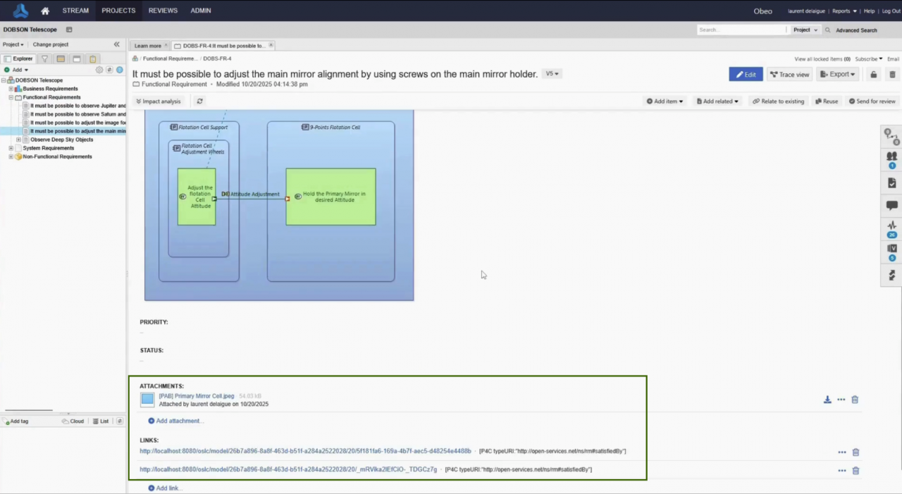
Task: Open the comments panel in right sidebar
Action: tap(891, 206)
